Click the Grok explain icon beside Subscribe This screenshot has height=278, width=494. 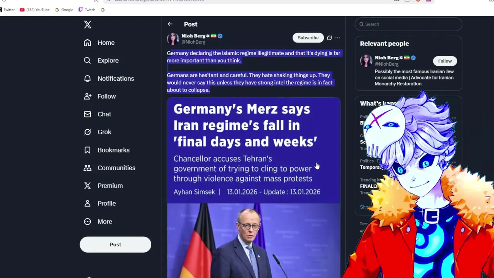point(329,38)
